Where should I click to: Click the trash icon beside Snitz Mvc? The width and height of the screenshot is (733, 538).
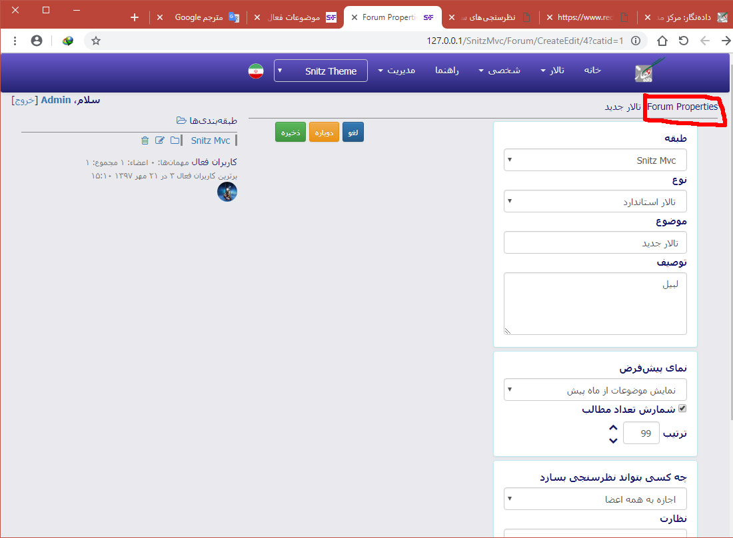[145, 140]
